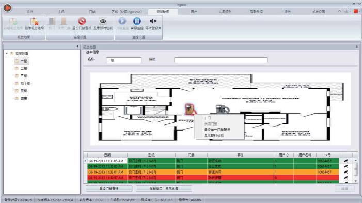Screen dimensions: 362x203
Task: Click the blue pause monitoring button
Action: pyautogui.click(x=137, y=21)
